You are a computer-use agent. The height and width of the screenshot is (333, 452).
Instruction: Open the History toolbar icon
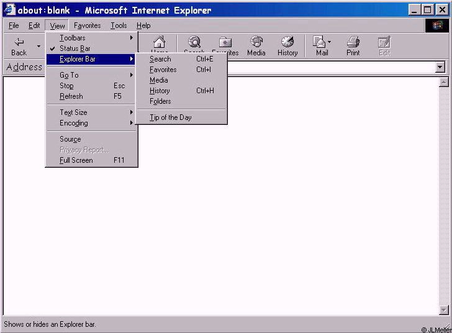point(287,42)
